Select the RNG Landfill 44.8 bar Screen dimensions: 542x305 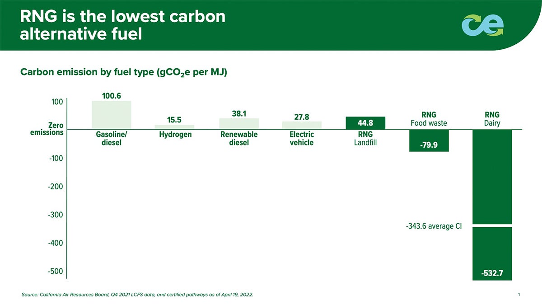365,123
